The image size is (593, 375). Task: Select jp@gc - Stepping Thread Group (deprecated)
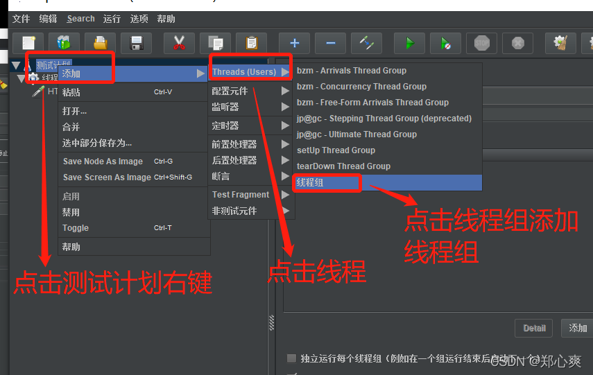coord(387,119)
